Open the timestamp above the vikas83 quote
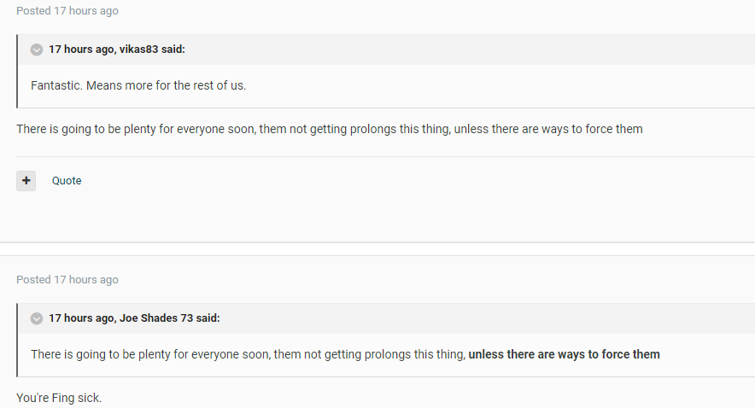755x408 pixels. [85, 11]
